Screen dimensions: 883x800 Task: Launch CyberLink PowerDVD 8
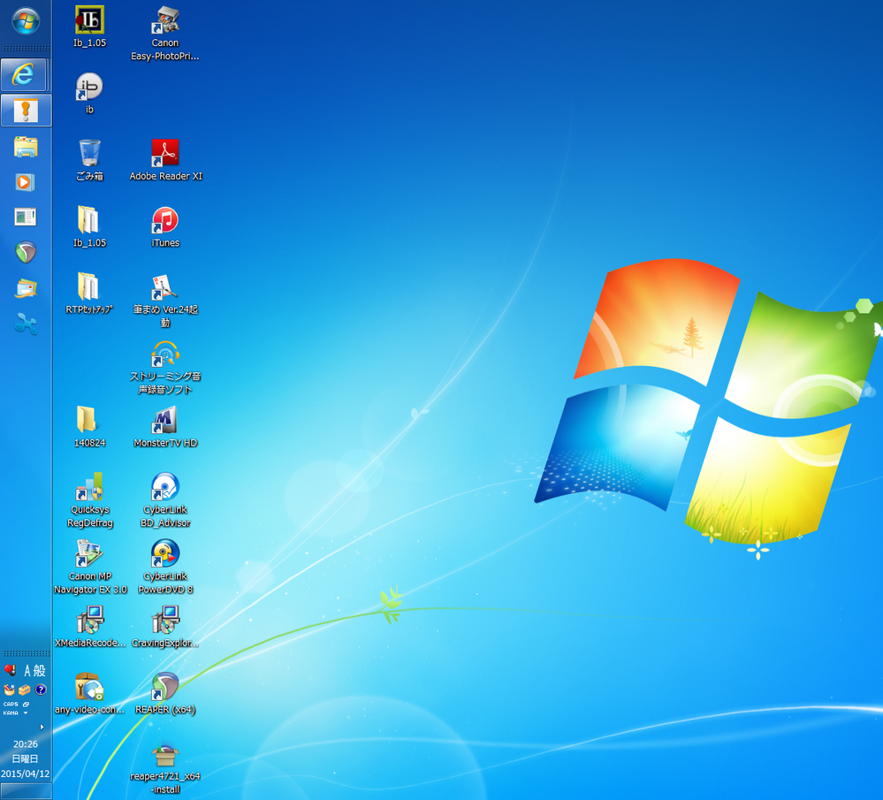click(165, 567)
